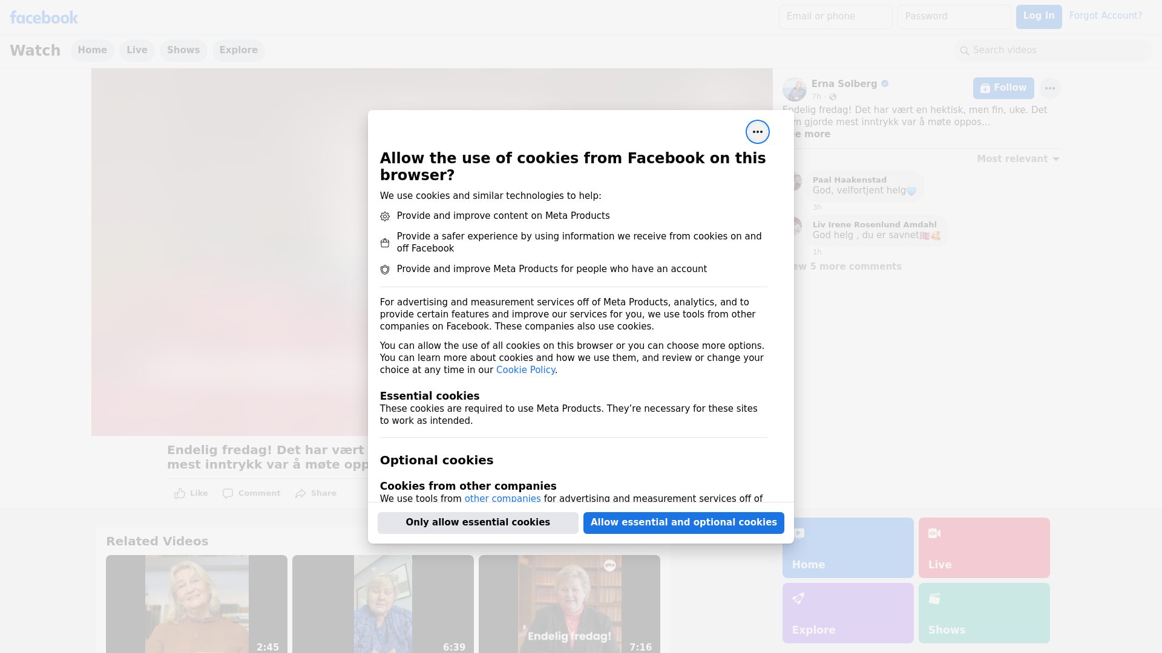Select the Home tab in Watch
This screenshot has width=1162, height=653.
coord(92,51)
